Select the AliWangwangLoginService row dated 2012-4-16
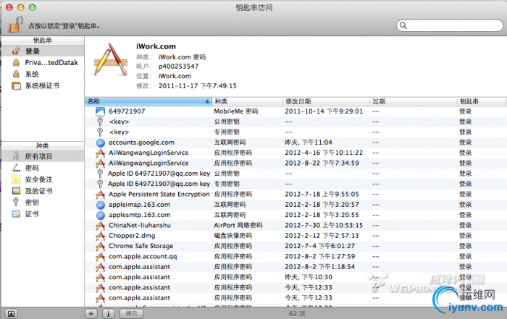507x319 pixels. (x=296, y=153)
